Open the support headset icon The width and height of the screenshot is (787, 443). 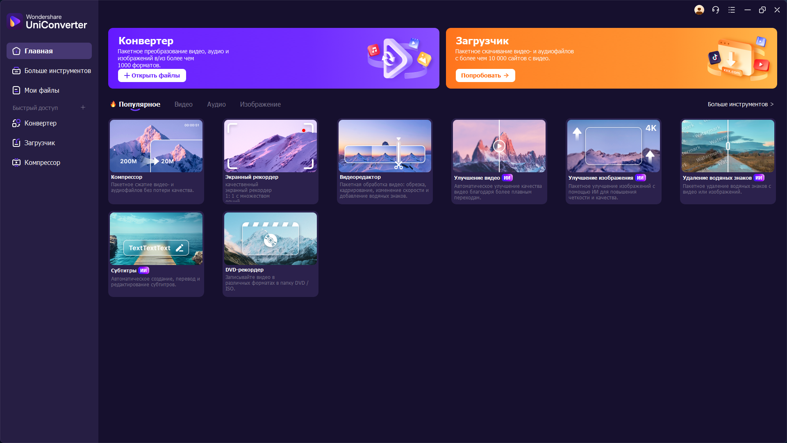[716, 10]
